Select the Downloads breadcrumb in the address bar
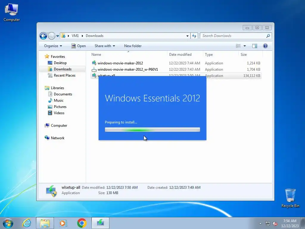The height and width of the screenshot is (229, 305). 94,36
